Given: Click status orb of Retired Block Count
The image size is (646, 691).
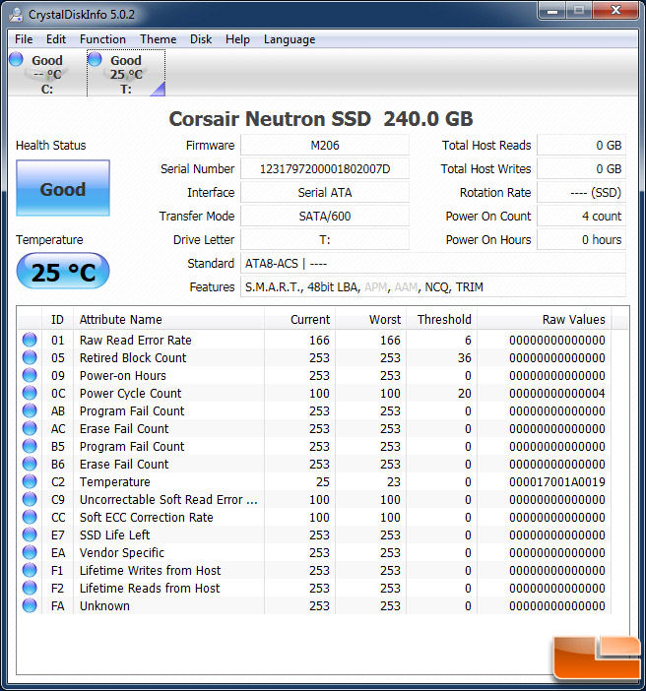Looking at the screenshot, I should [x=30, y=357].
